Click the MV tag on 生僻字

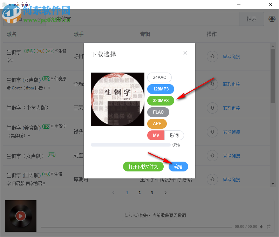tap(50, 51)
